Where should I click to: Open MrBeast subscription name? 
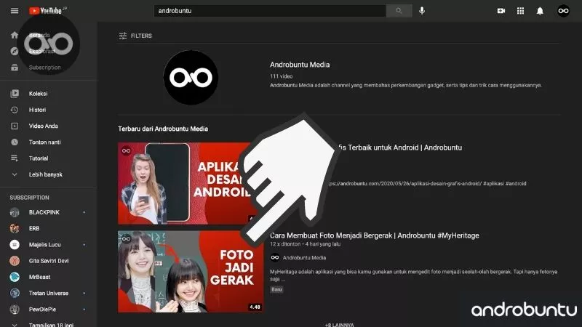(40, 277)
